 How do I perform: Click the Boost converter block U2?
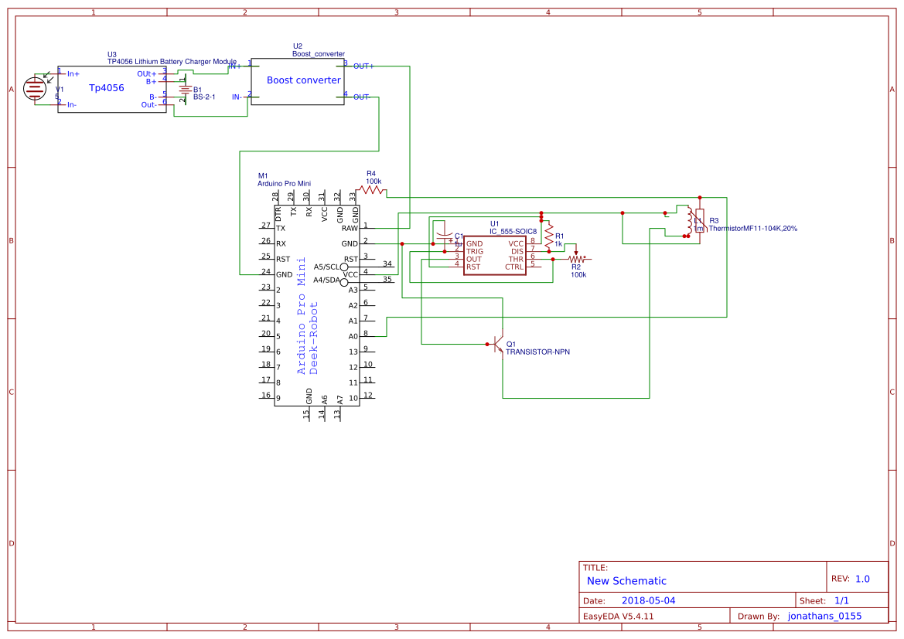click(302, 80)
